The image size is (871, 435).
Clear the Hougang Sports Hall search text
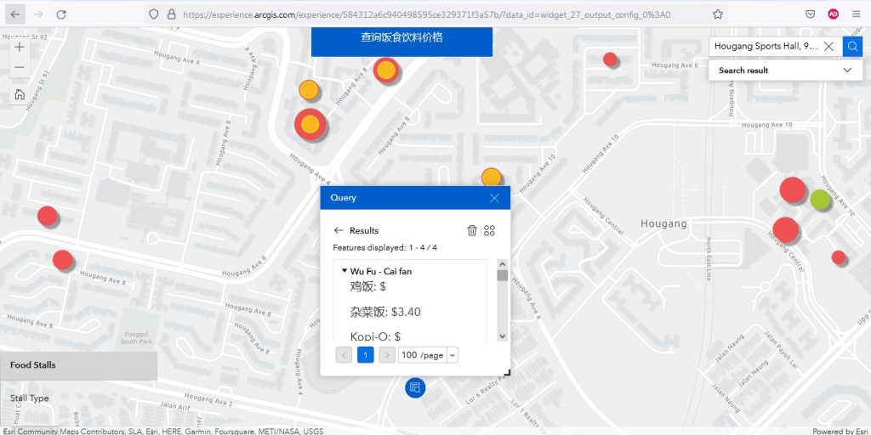click(828, 47)
